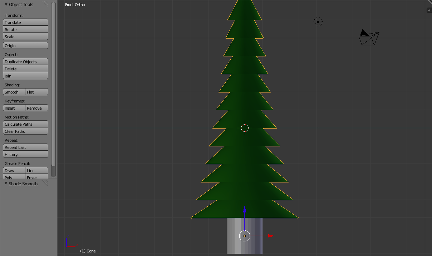Click Duplicate Objects
This screenshot has width=432, height=256.
point(25,62)
